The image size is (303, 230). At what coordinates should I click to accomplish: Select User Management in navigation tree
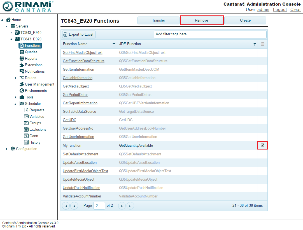tap(39, 84)
